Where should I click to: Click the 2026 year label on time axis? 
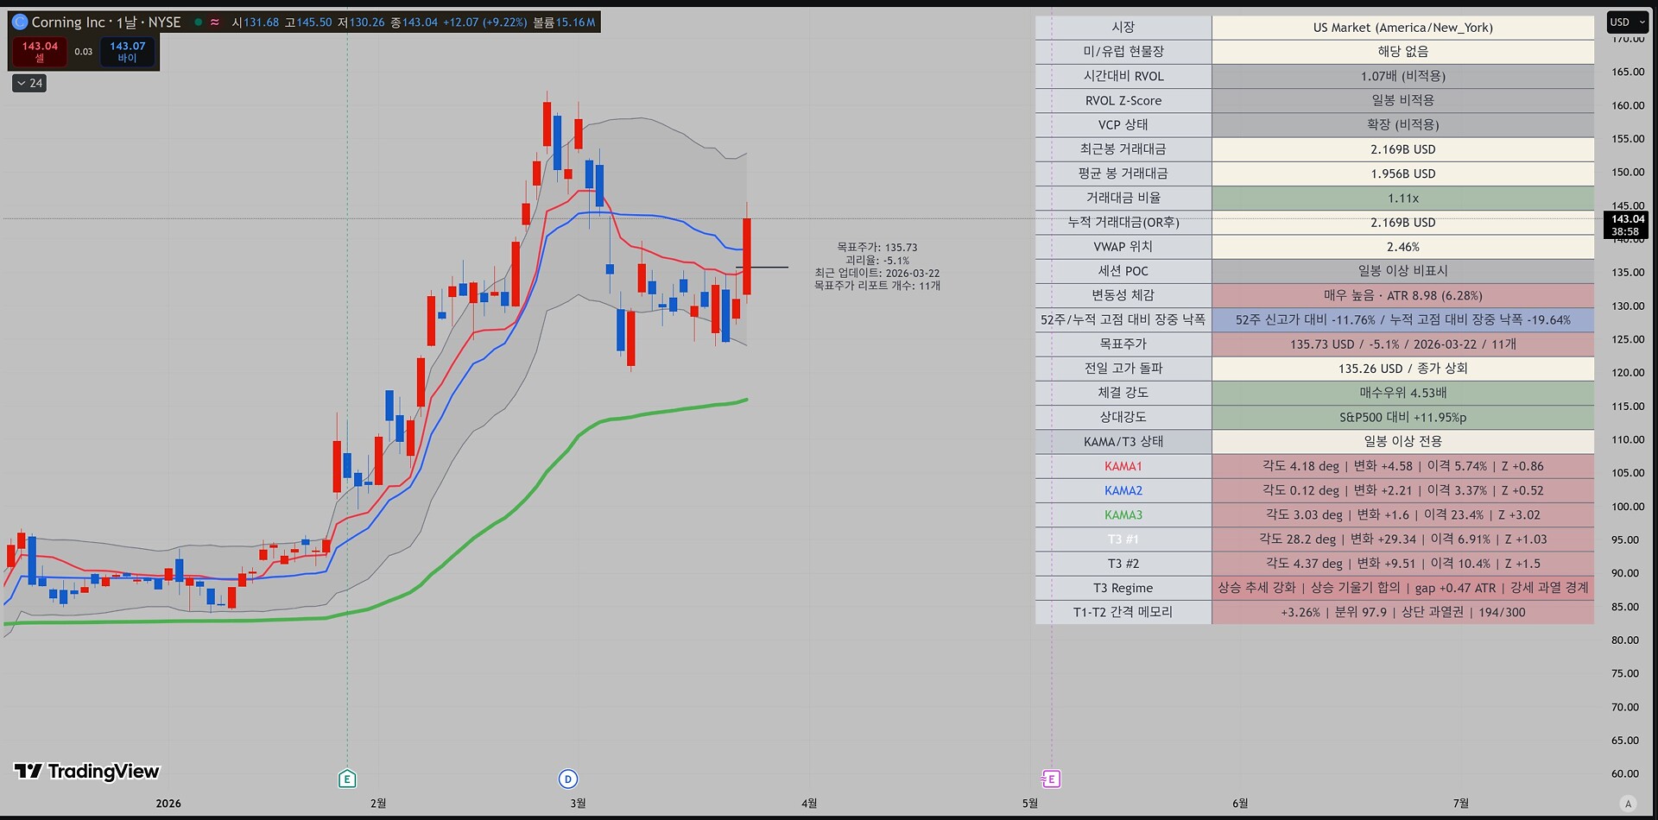click(x=168, y=804)
